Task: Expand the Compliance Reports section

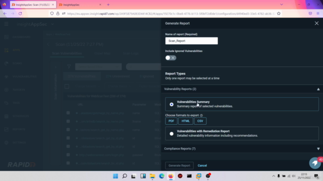Action: (x=318, y=149)
